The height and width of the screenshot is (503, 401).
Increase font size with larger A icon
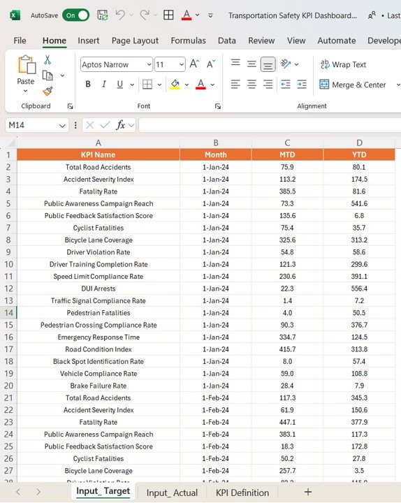click(x=194, y=64)
